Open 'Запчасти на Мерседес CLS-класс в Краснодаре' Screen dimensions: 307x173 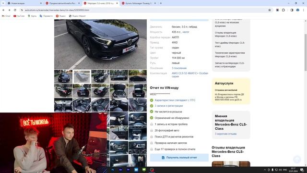(x=229, y=65)
